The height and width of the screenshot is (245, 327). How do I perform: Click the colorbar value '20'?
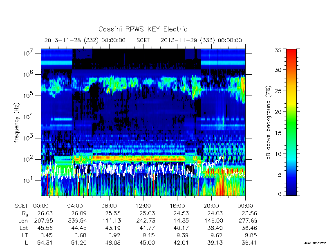click(278, 111)
